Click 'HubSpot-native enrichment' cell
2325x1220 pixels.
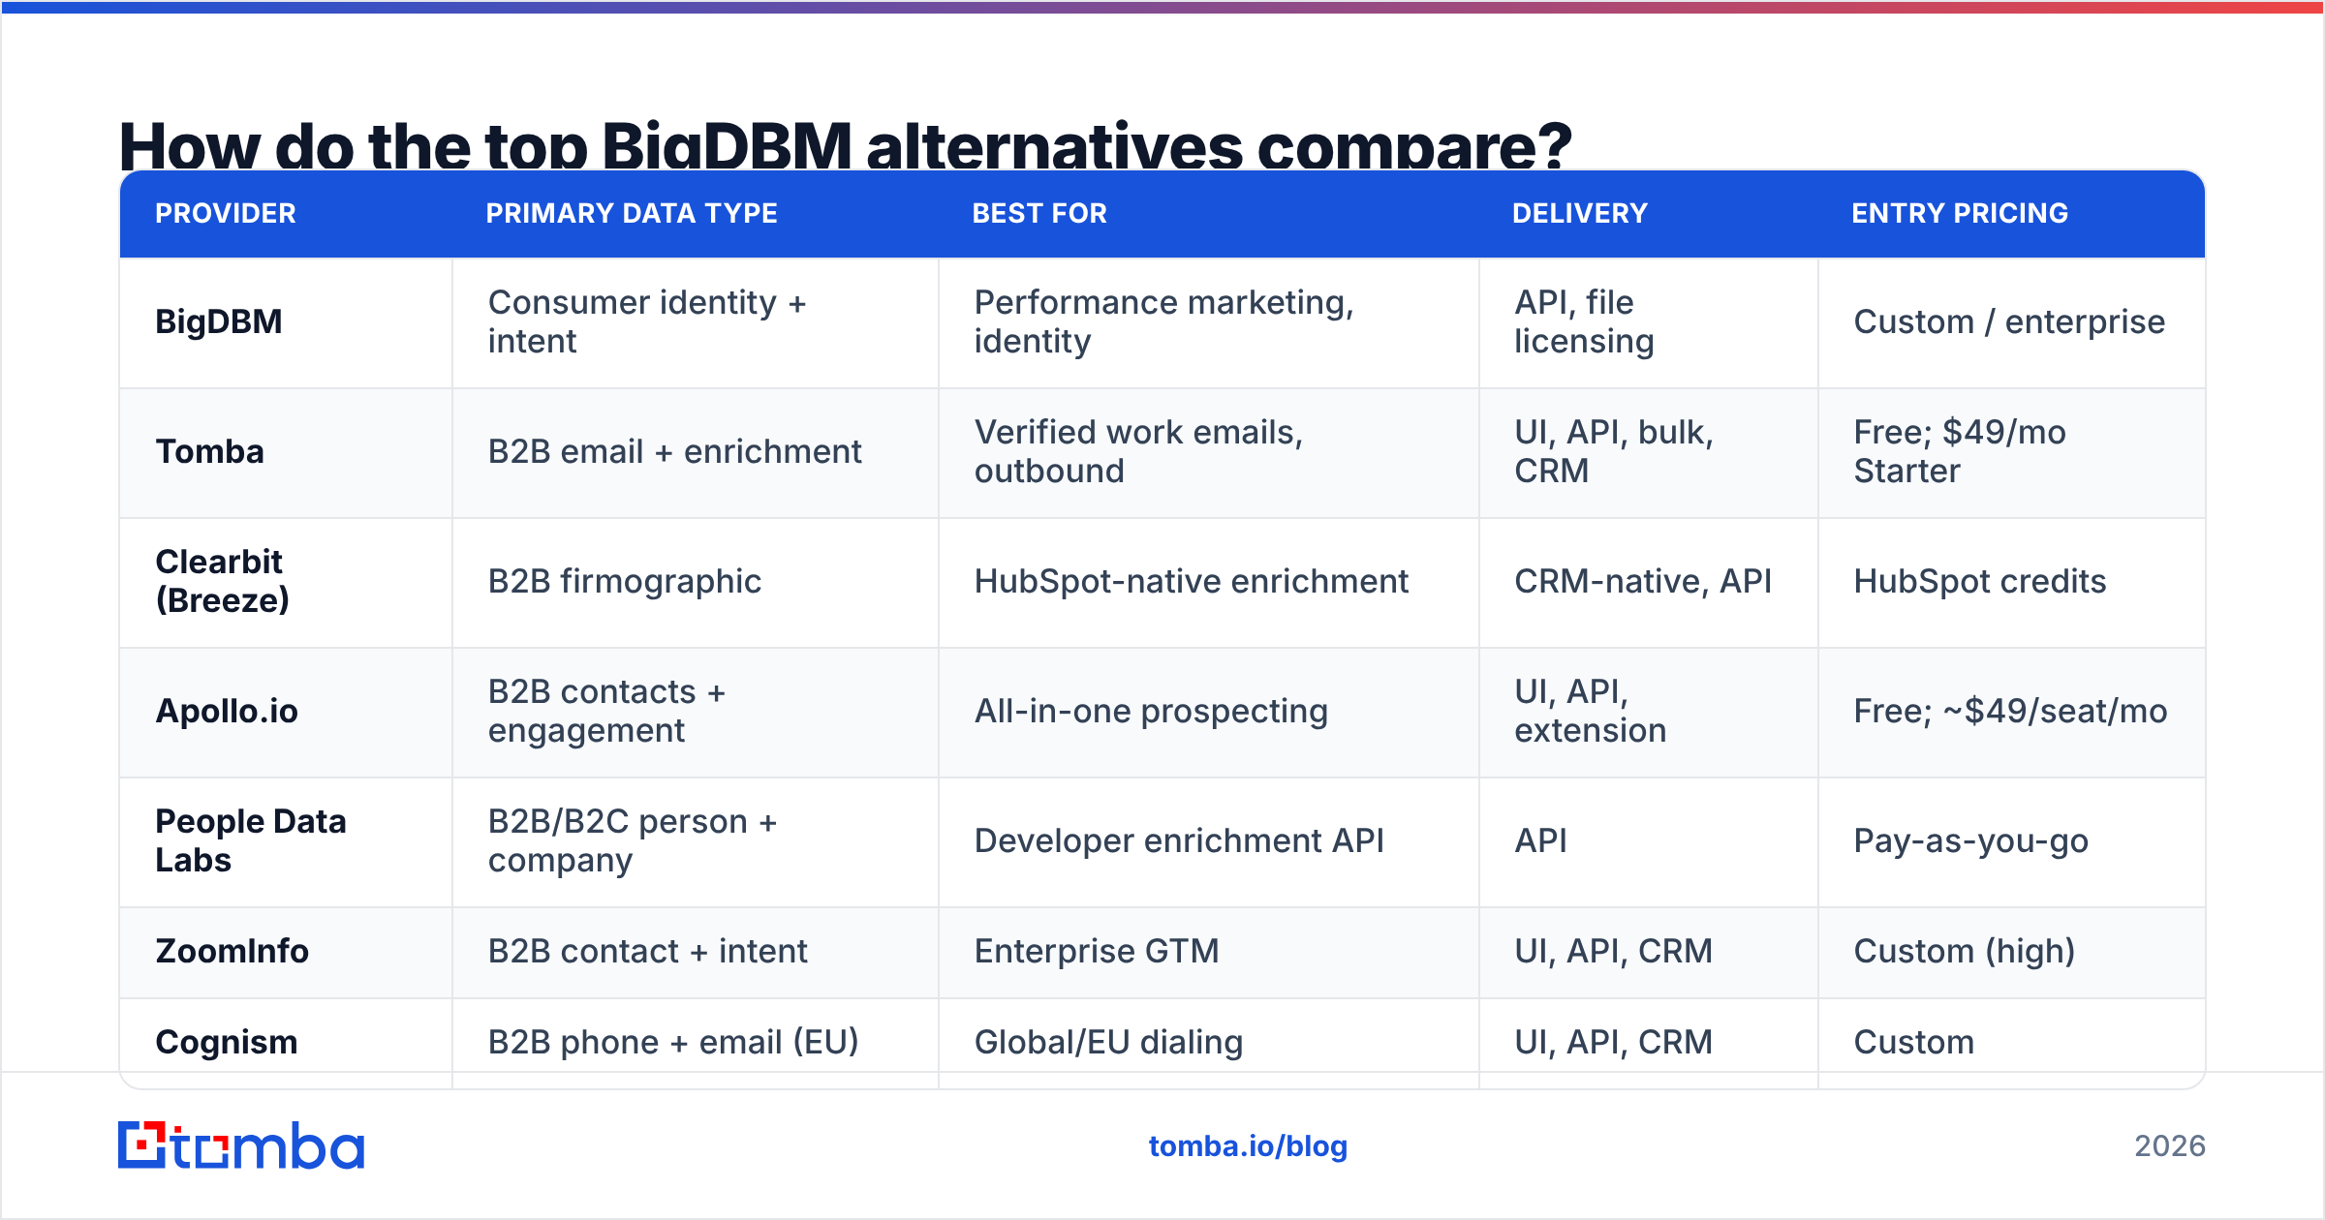point(1209,582)
